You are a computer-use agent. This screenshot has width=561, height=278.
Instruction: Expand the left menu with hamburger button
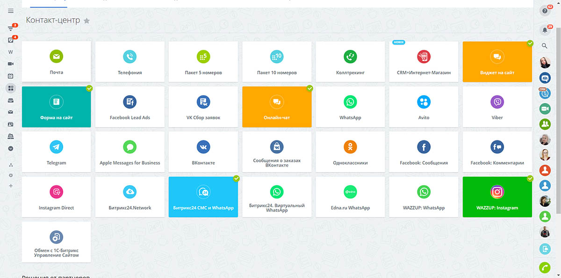[11, 11]
